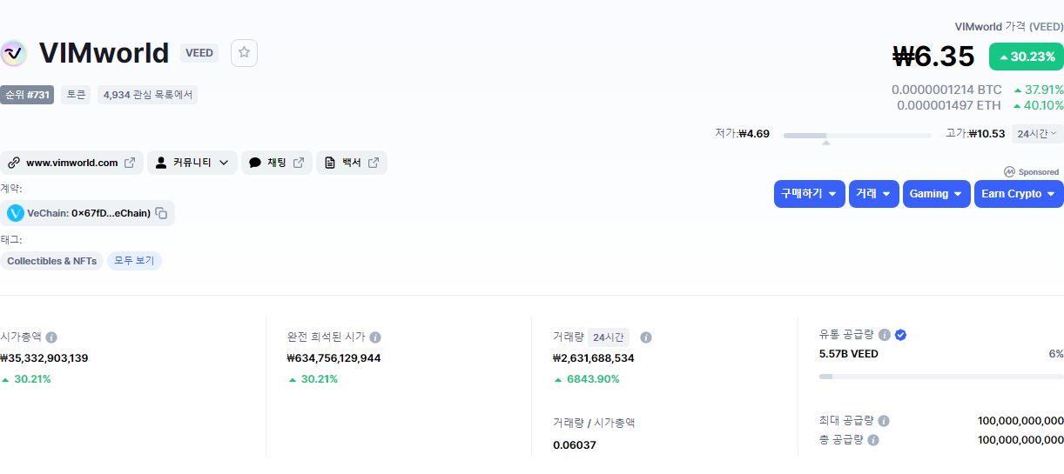
Task: Click info icon next to 총 공급량
Action: point(873,440)
